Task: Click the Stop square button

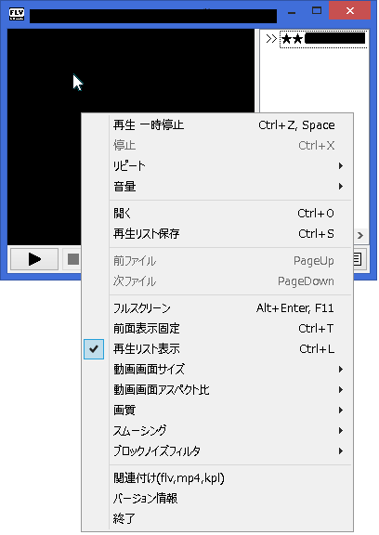Action: [73, 259]
